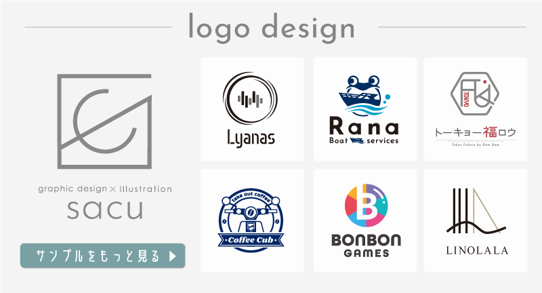Image resolution: width=542 pixels, height=293 pixels.
Task: Open the Rana Boat services logo
Action: point(365,109)
